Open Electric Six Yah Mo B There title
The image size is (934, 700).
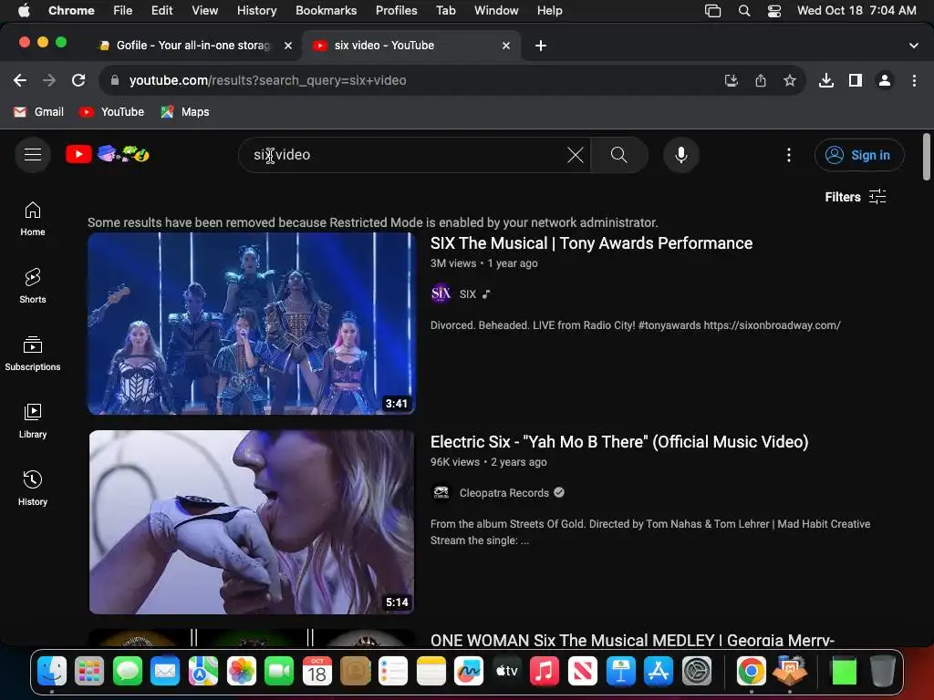(x=619, y=442)
